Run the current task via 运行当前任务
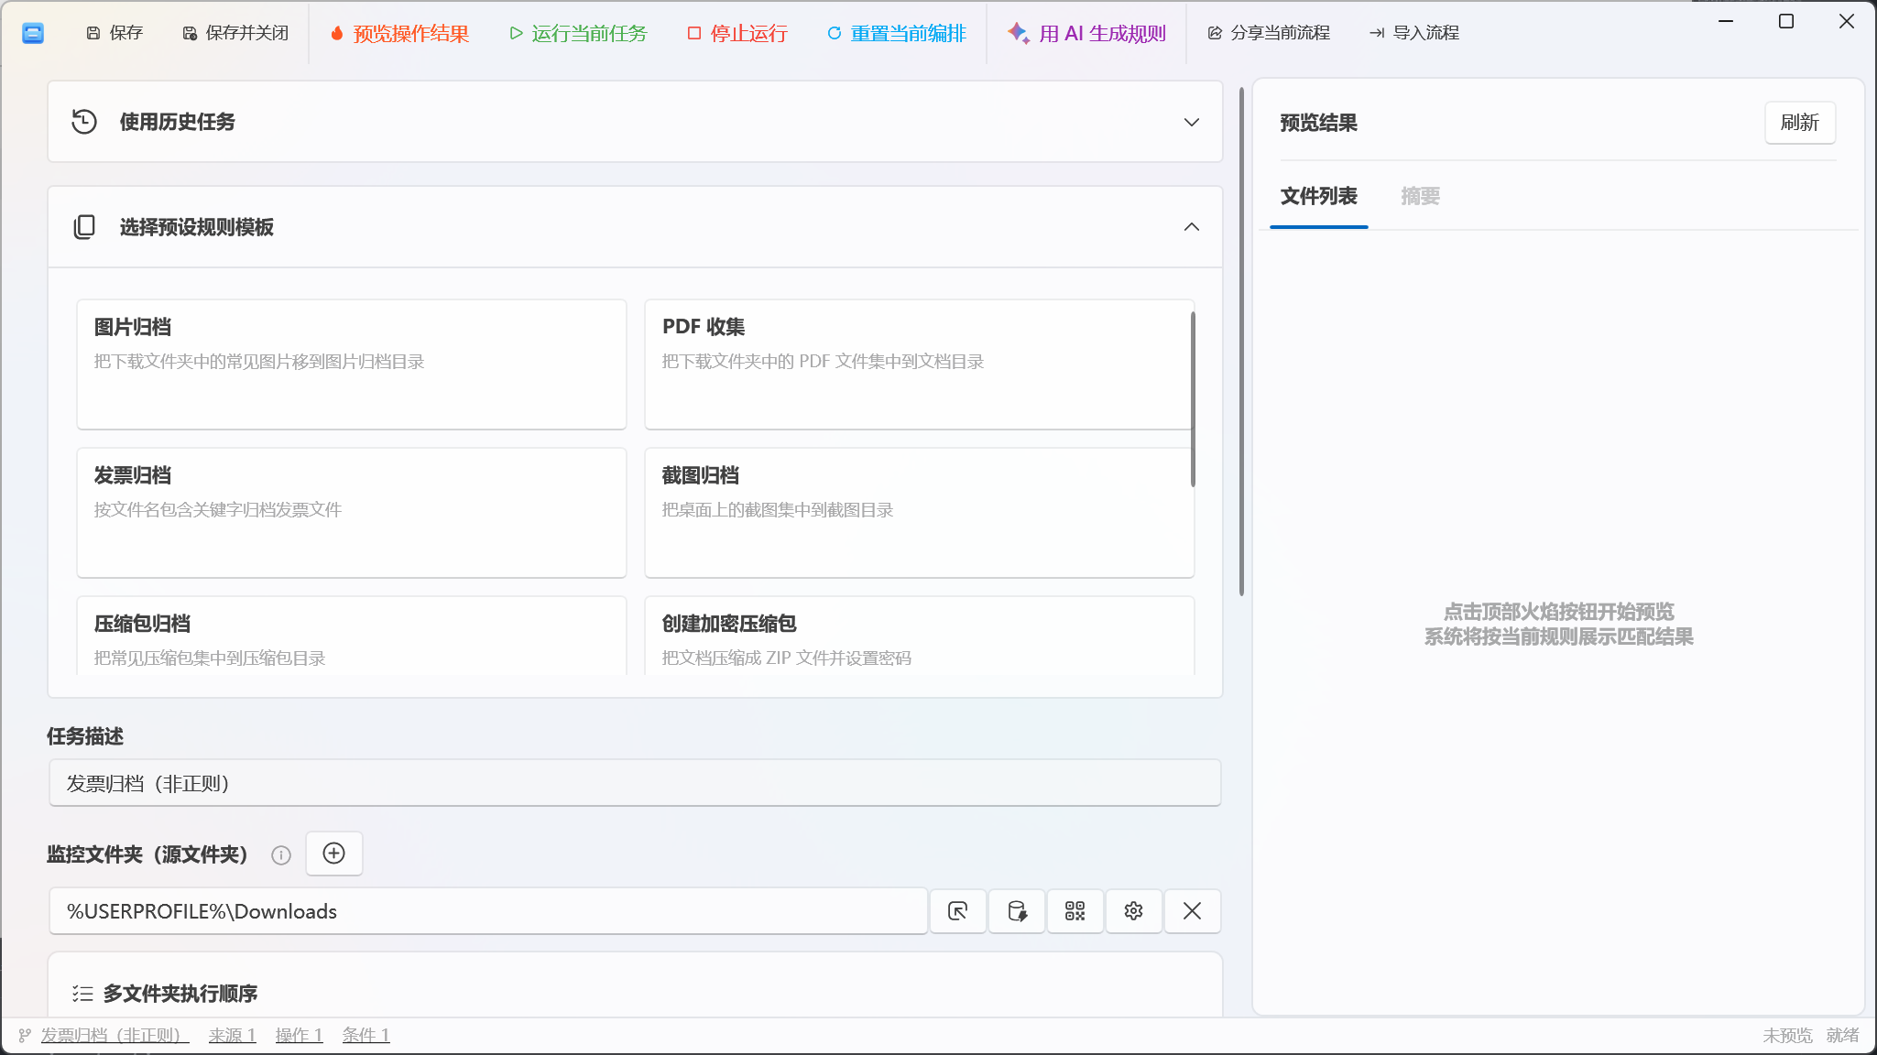This screenshot has width=1877, height=1055. coord(578,33)
